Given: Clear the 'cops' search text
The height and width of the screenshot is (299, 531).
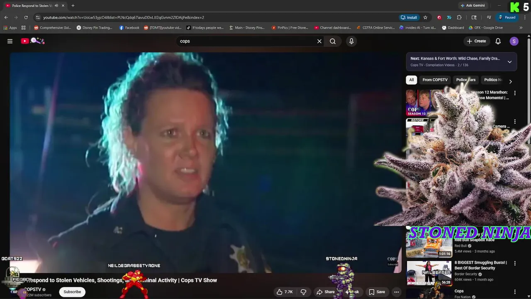Looking at the screenshot, I should 319,41.
